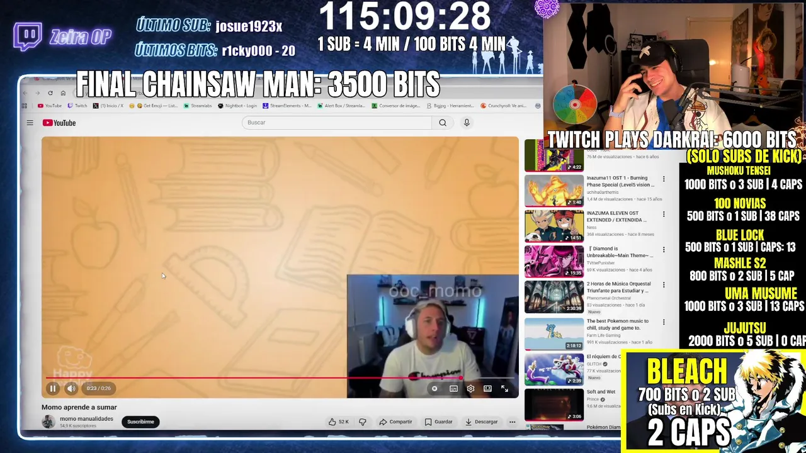Open the Streamlabs bookmark
The width and height of the screenshot is (806, 453).
198,106
